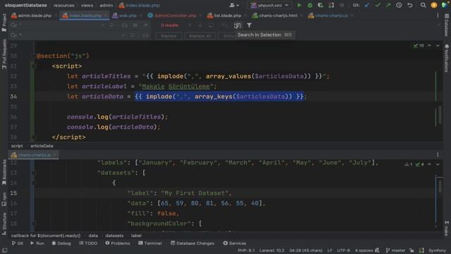The image size is (451, 254).
Task: Click views breadcrumb in navigation bar
Action: [87, 5]
